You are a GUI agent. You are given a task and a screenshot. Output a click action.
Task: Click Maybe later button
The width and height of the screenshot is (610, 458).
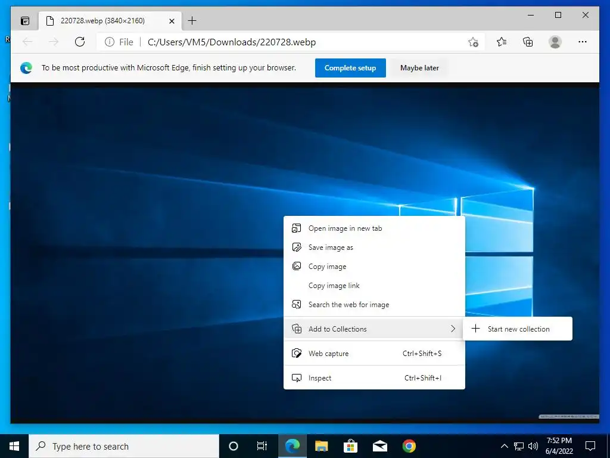click(419, 68)
